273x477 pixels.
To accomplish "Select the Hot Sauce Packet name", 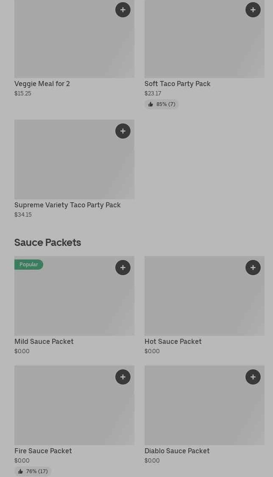I will (173, 342).
